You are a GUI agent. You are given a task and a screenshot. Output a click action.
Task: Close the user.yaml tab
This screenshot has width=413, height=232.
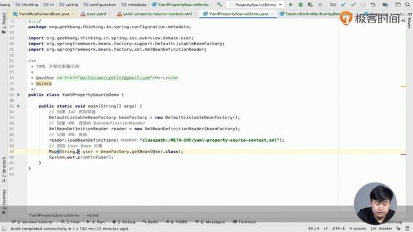[x=110, y=14]
